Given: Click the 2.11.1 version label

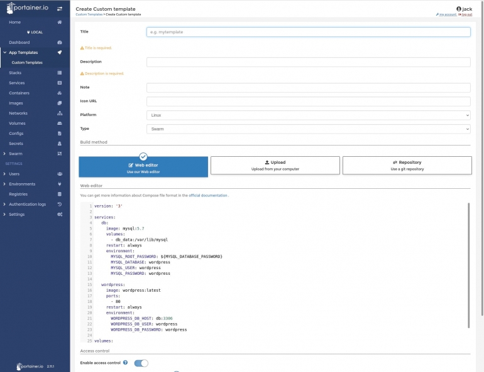Looking at the screenshot, I should [x=51, y=366].
